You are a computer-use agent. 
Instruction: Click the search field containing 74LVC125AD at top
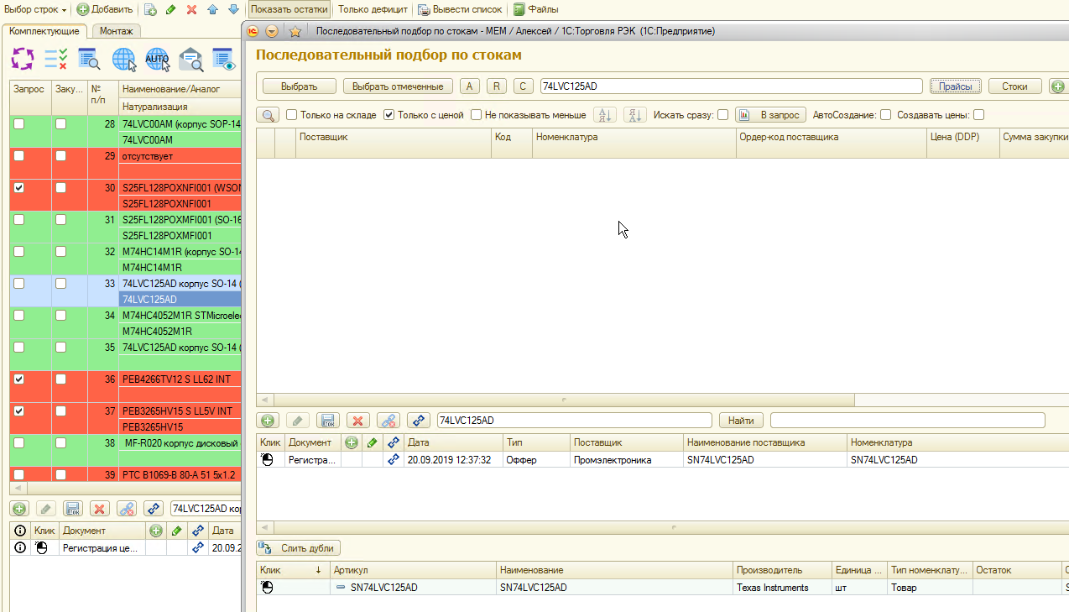coord(730,86)
